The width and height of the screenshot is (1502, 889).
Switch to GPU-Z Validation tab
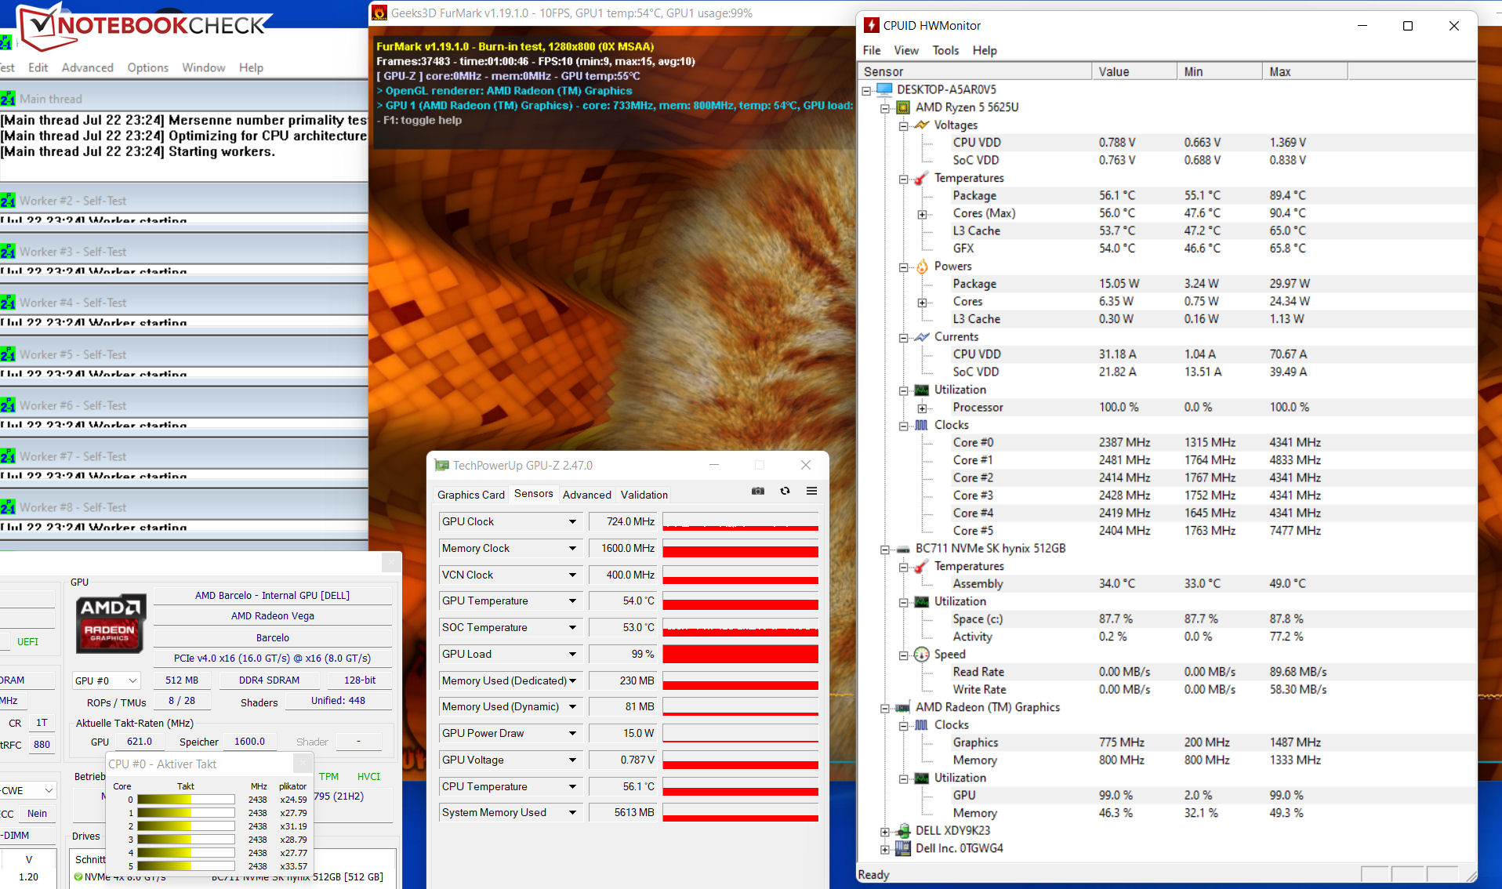click(x=644, y=495)
